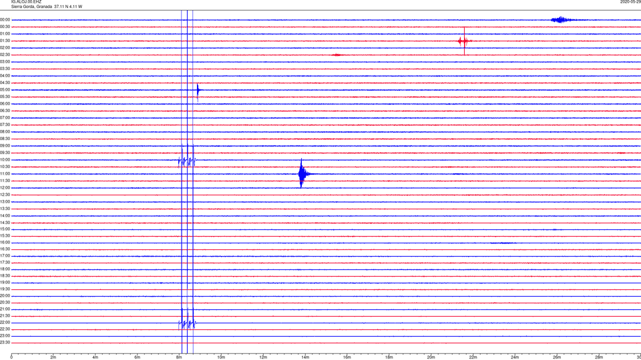Click the 12m tick on the time axis

(263, 357)
